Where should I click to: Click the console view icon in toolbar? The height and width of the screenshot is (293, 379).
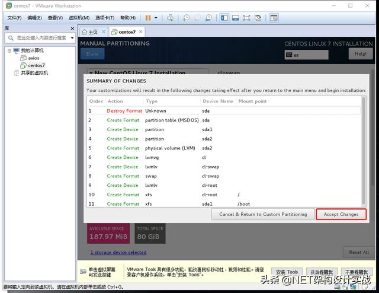[x=274, y=18]
